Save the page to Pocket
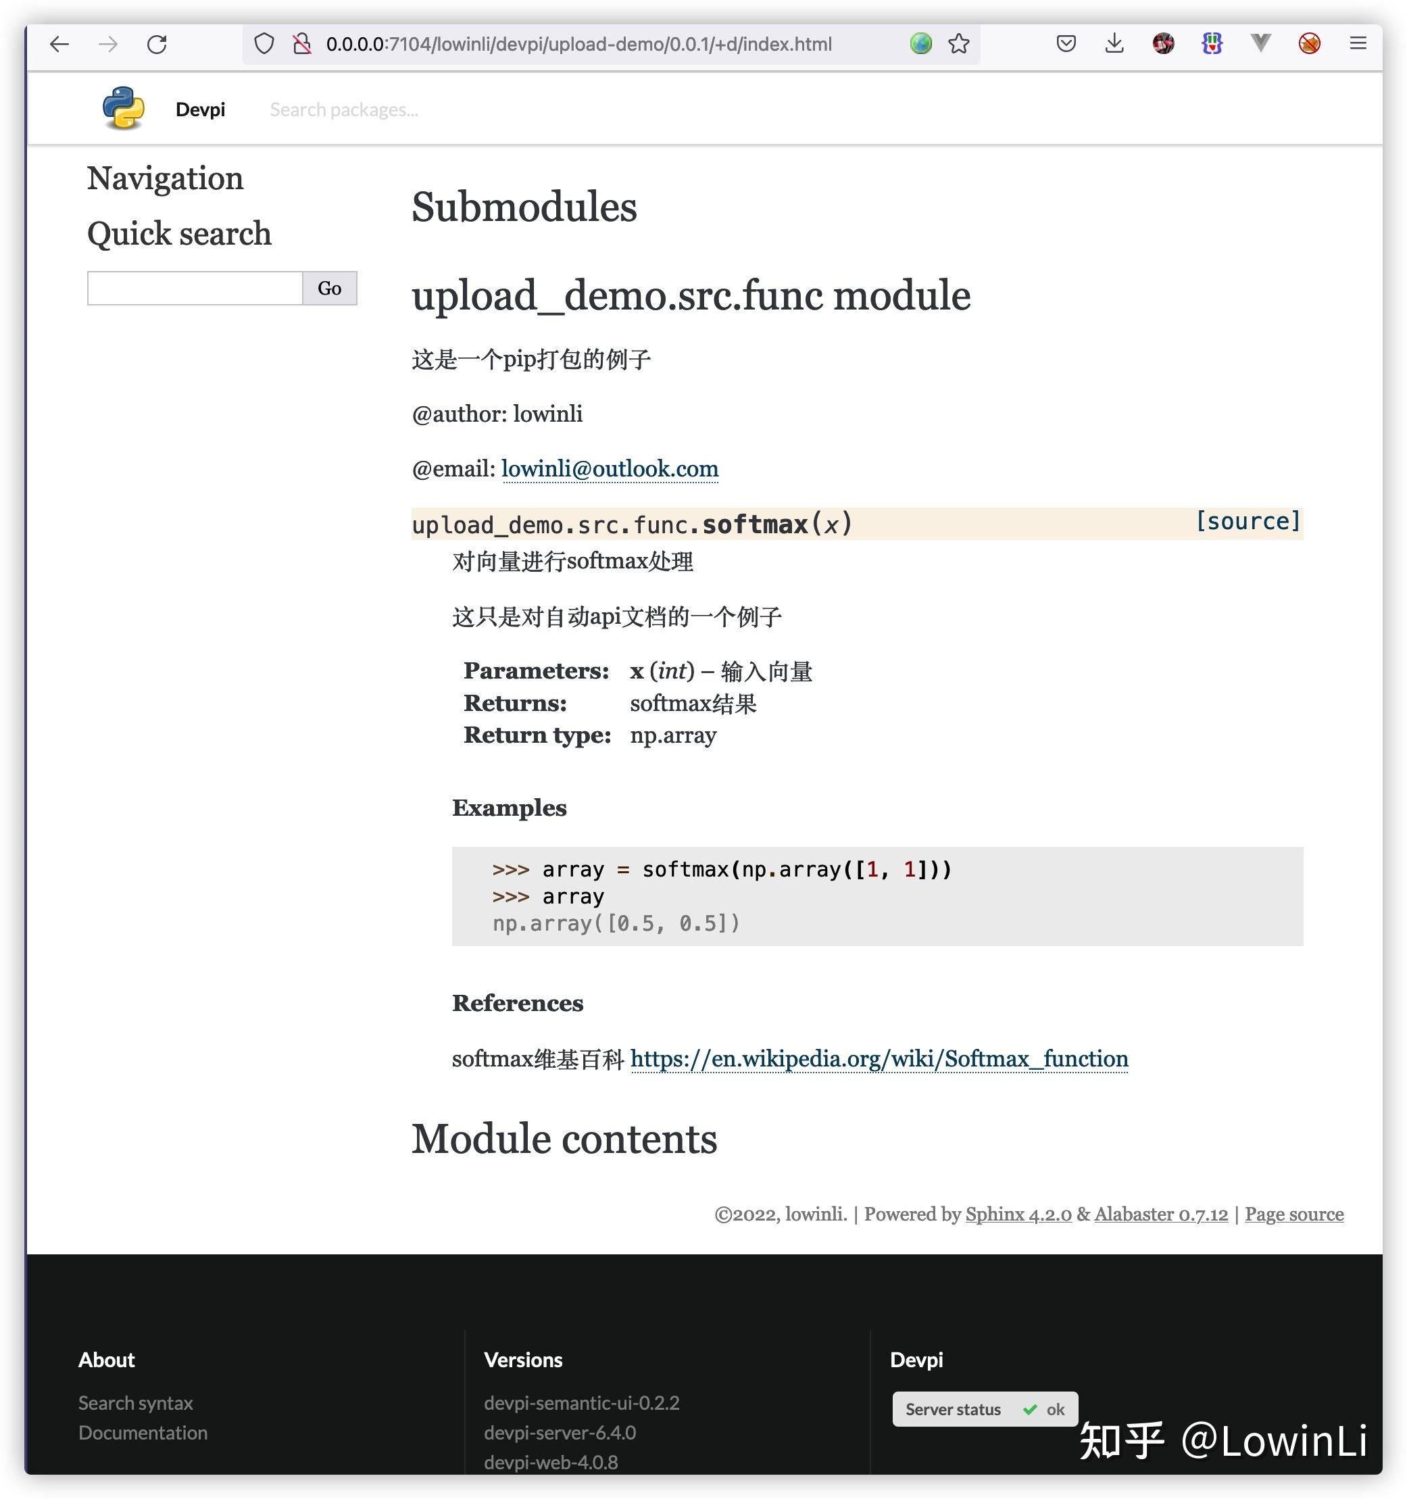The width and height of the screenshot is (1407, 1499). pyautogui.click(x=1066, y=44)
